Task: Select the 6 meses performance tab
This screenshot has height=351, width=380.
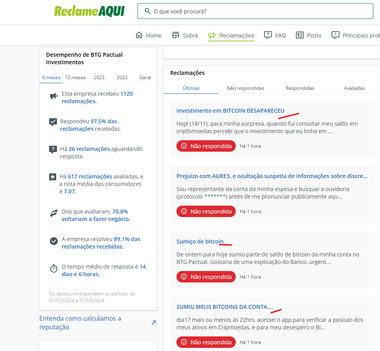Action: tap(51, 78)
